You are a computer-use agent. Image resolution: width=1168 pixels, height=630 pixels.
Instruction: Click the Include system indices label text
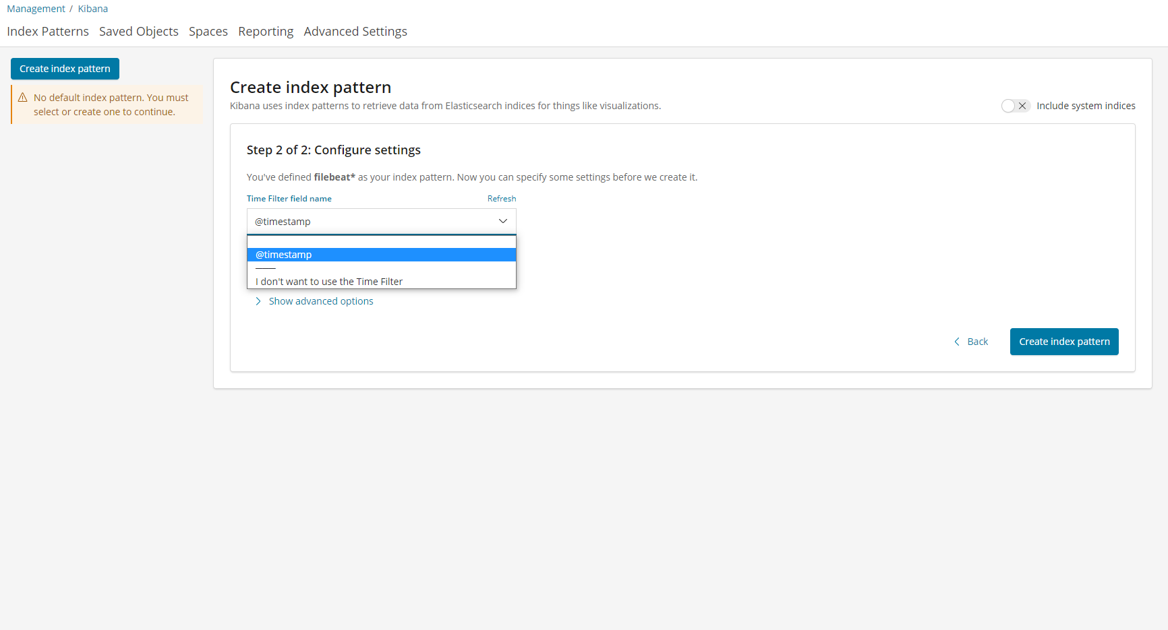pos(1086,106)
